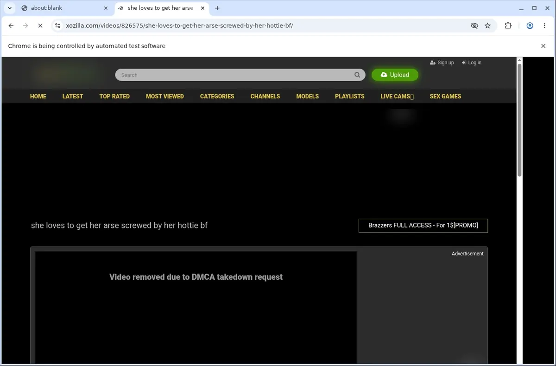Image resolution: width=556 pixels, height=366 pixels.
Task: Open the Chrome profile icon
Action: [x=530, y=26]
